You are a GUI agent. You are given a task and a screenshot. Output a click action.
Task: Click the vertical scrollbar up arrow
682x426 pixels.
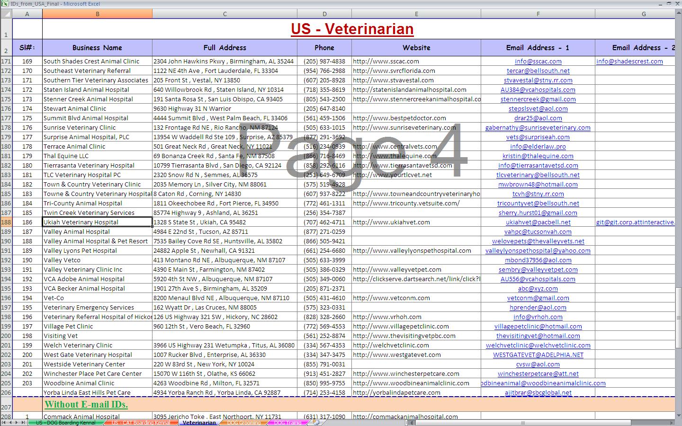(x=678, y=13)
